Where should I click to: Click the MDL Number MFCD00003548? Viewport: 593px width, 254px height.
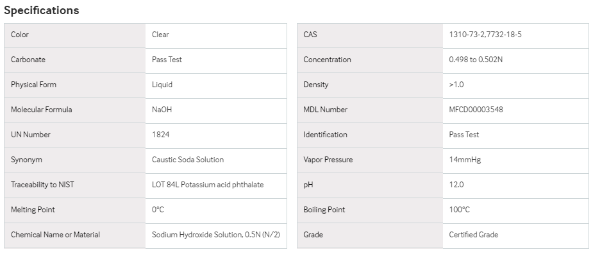(476, 110)
